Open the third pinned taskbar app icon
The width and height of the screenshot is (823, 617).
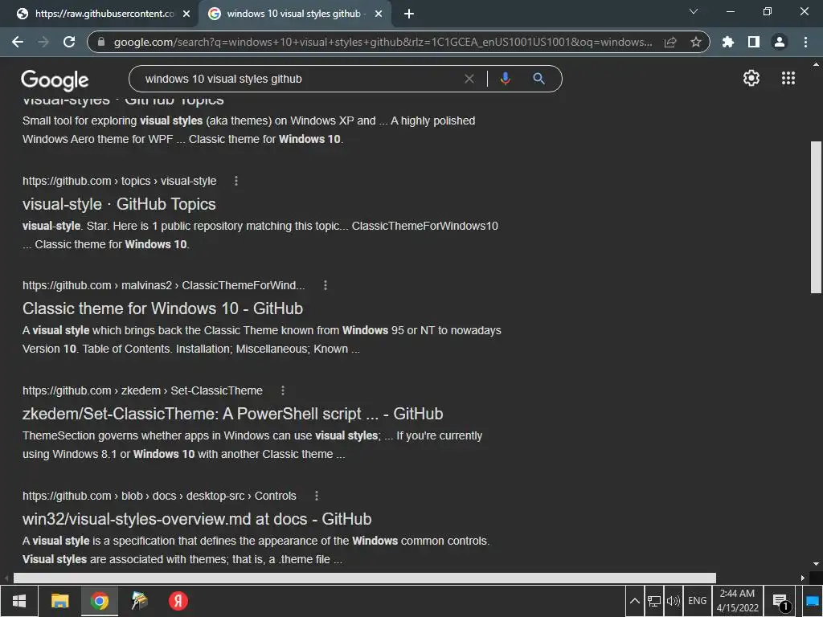[x=139, y=601]
